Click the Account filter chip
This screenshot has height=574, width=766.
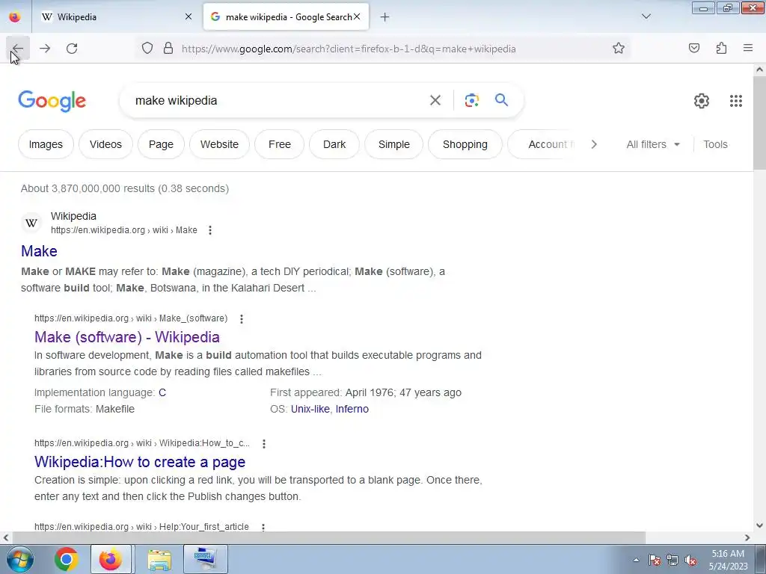pyautogui.click(x=545, y=144)
